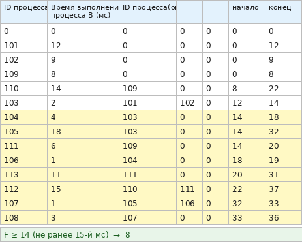Select process ID cell 112
The width and height of the screenshot is (302, 246).
click(23, 189)
